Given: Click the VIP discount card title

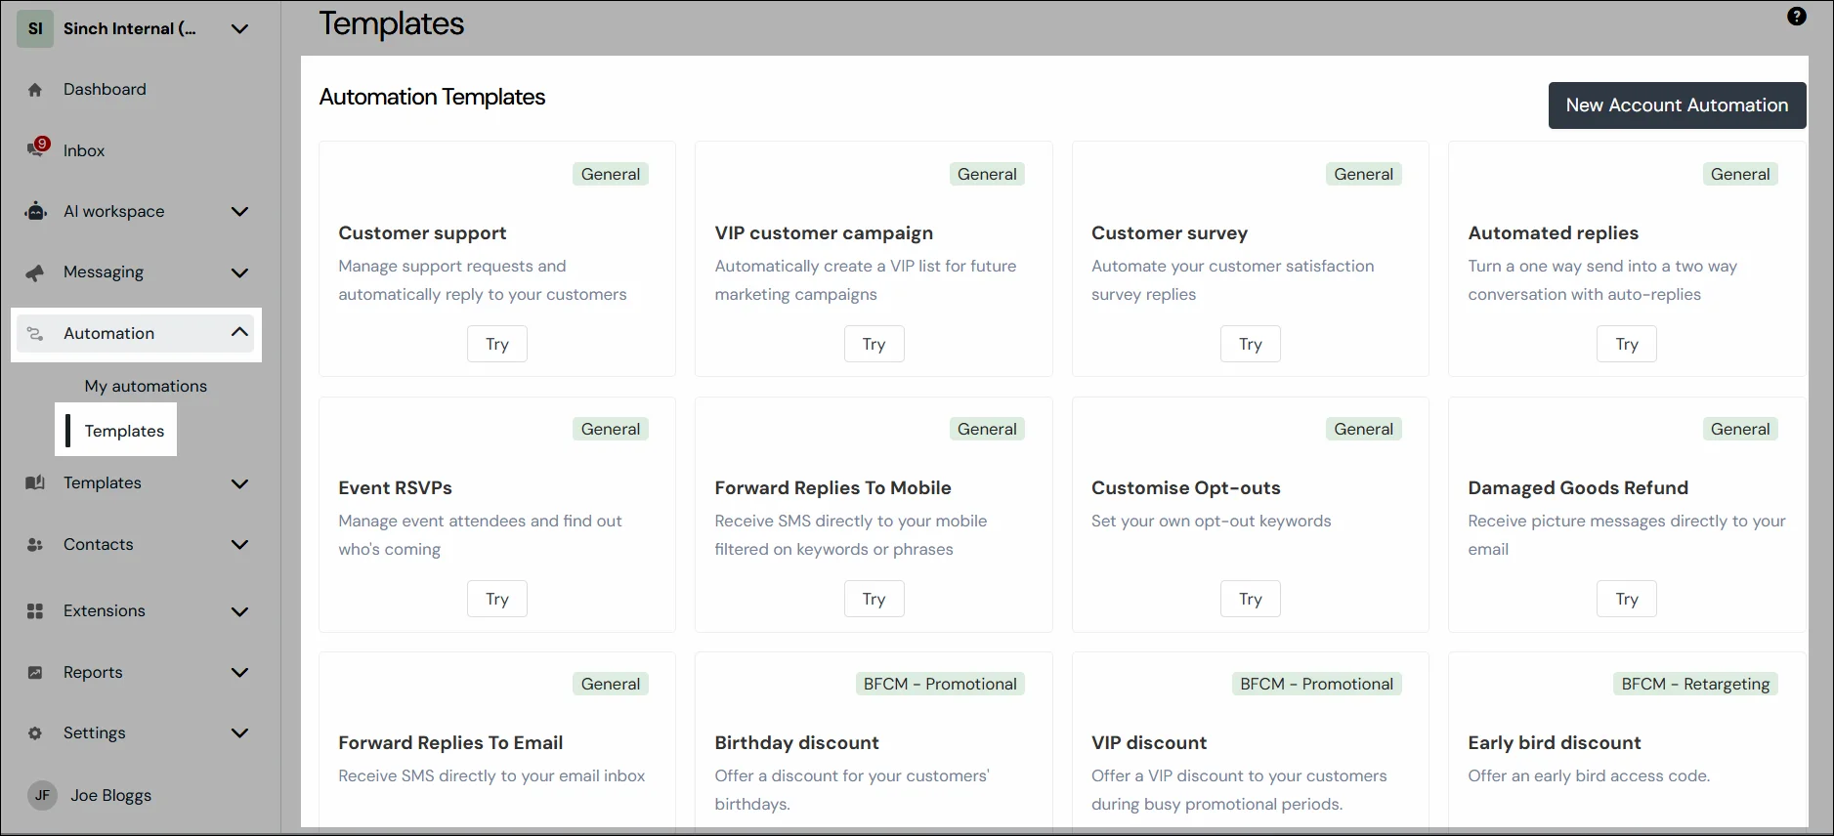Looking at the screenshot, I should [x=1149, y=743].
